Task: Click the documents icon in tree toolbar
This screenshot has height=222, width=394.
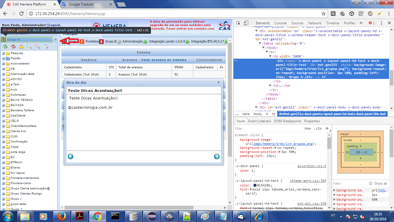Action: [x=46, y=47]
